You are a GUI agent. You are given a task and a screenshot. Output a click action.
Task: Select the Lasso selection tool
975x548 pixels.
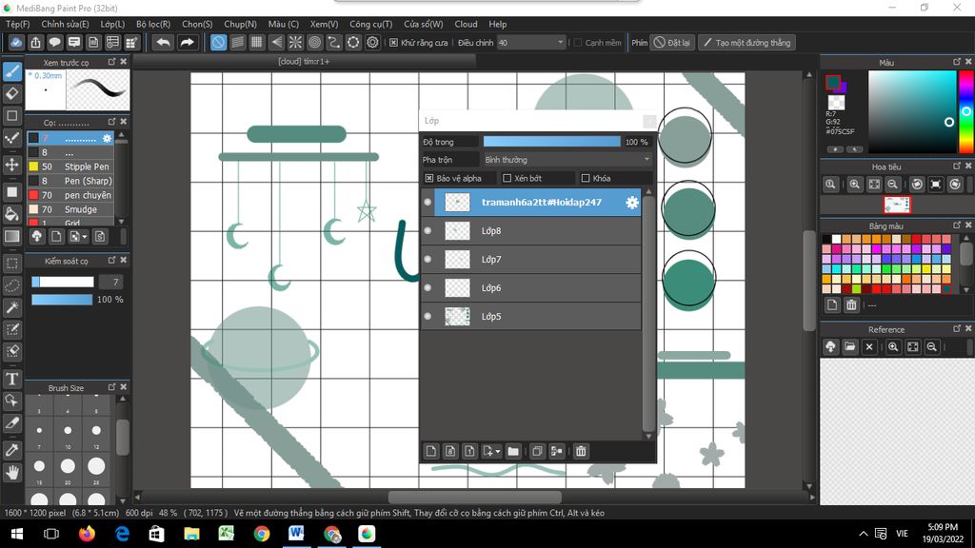coord(11,285)
